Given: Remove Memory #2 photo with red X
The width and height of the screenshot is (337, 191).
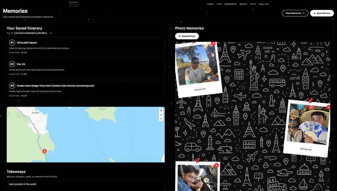Looking at the screenshot, I should 329,107.
